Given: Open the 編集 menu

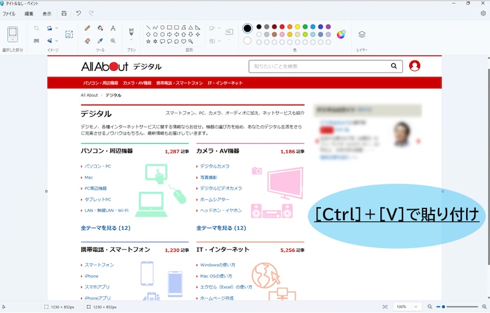Looking at the screenshot, I should [29, 13].
